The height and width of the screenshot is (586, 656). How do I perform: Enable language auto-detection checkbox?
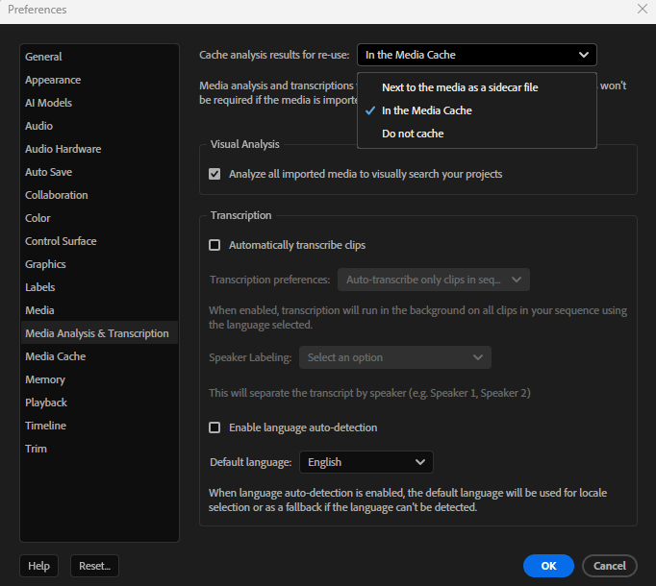(x=214, y=427)
